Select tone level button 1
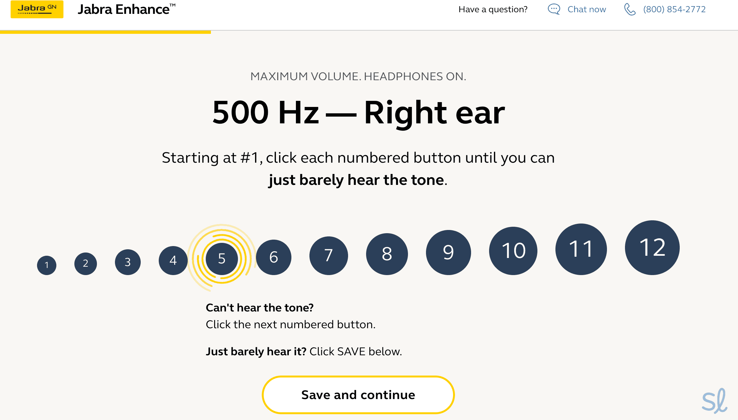Screen dimensions: 738x420 (47, 265)
